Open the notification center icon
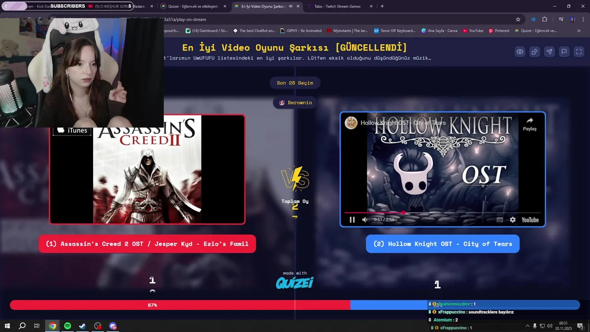This screenshot has height=332, width=590. (x=580, y=326)
